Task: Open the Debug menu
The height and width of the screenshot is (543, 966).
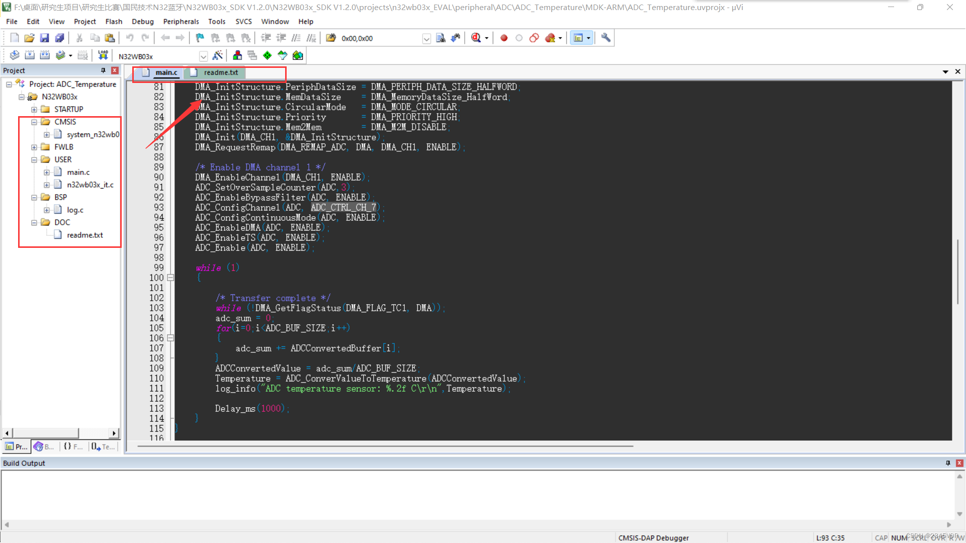Action: click(x=142, y=22)
